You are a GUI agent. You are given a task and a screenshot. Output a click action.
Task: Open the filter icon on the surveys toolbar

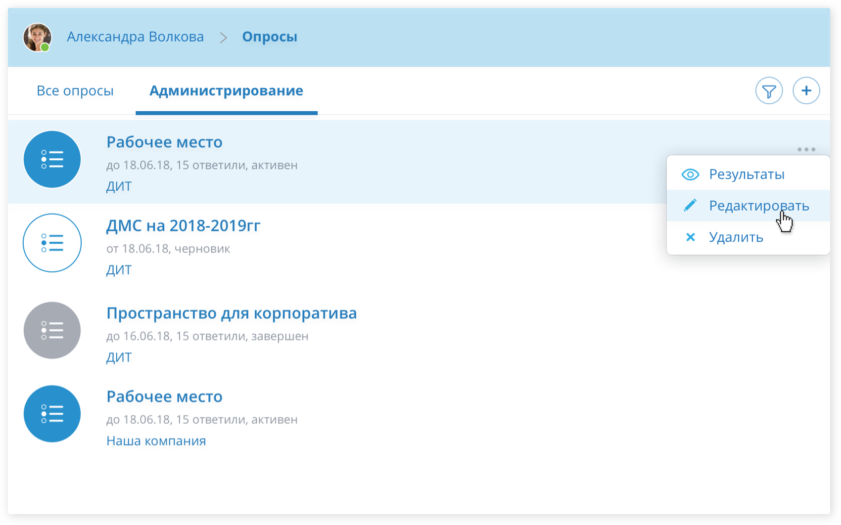tap(768, 90)
